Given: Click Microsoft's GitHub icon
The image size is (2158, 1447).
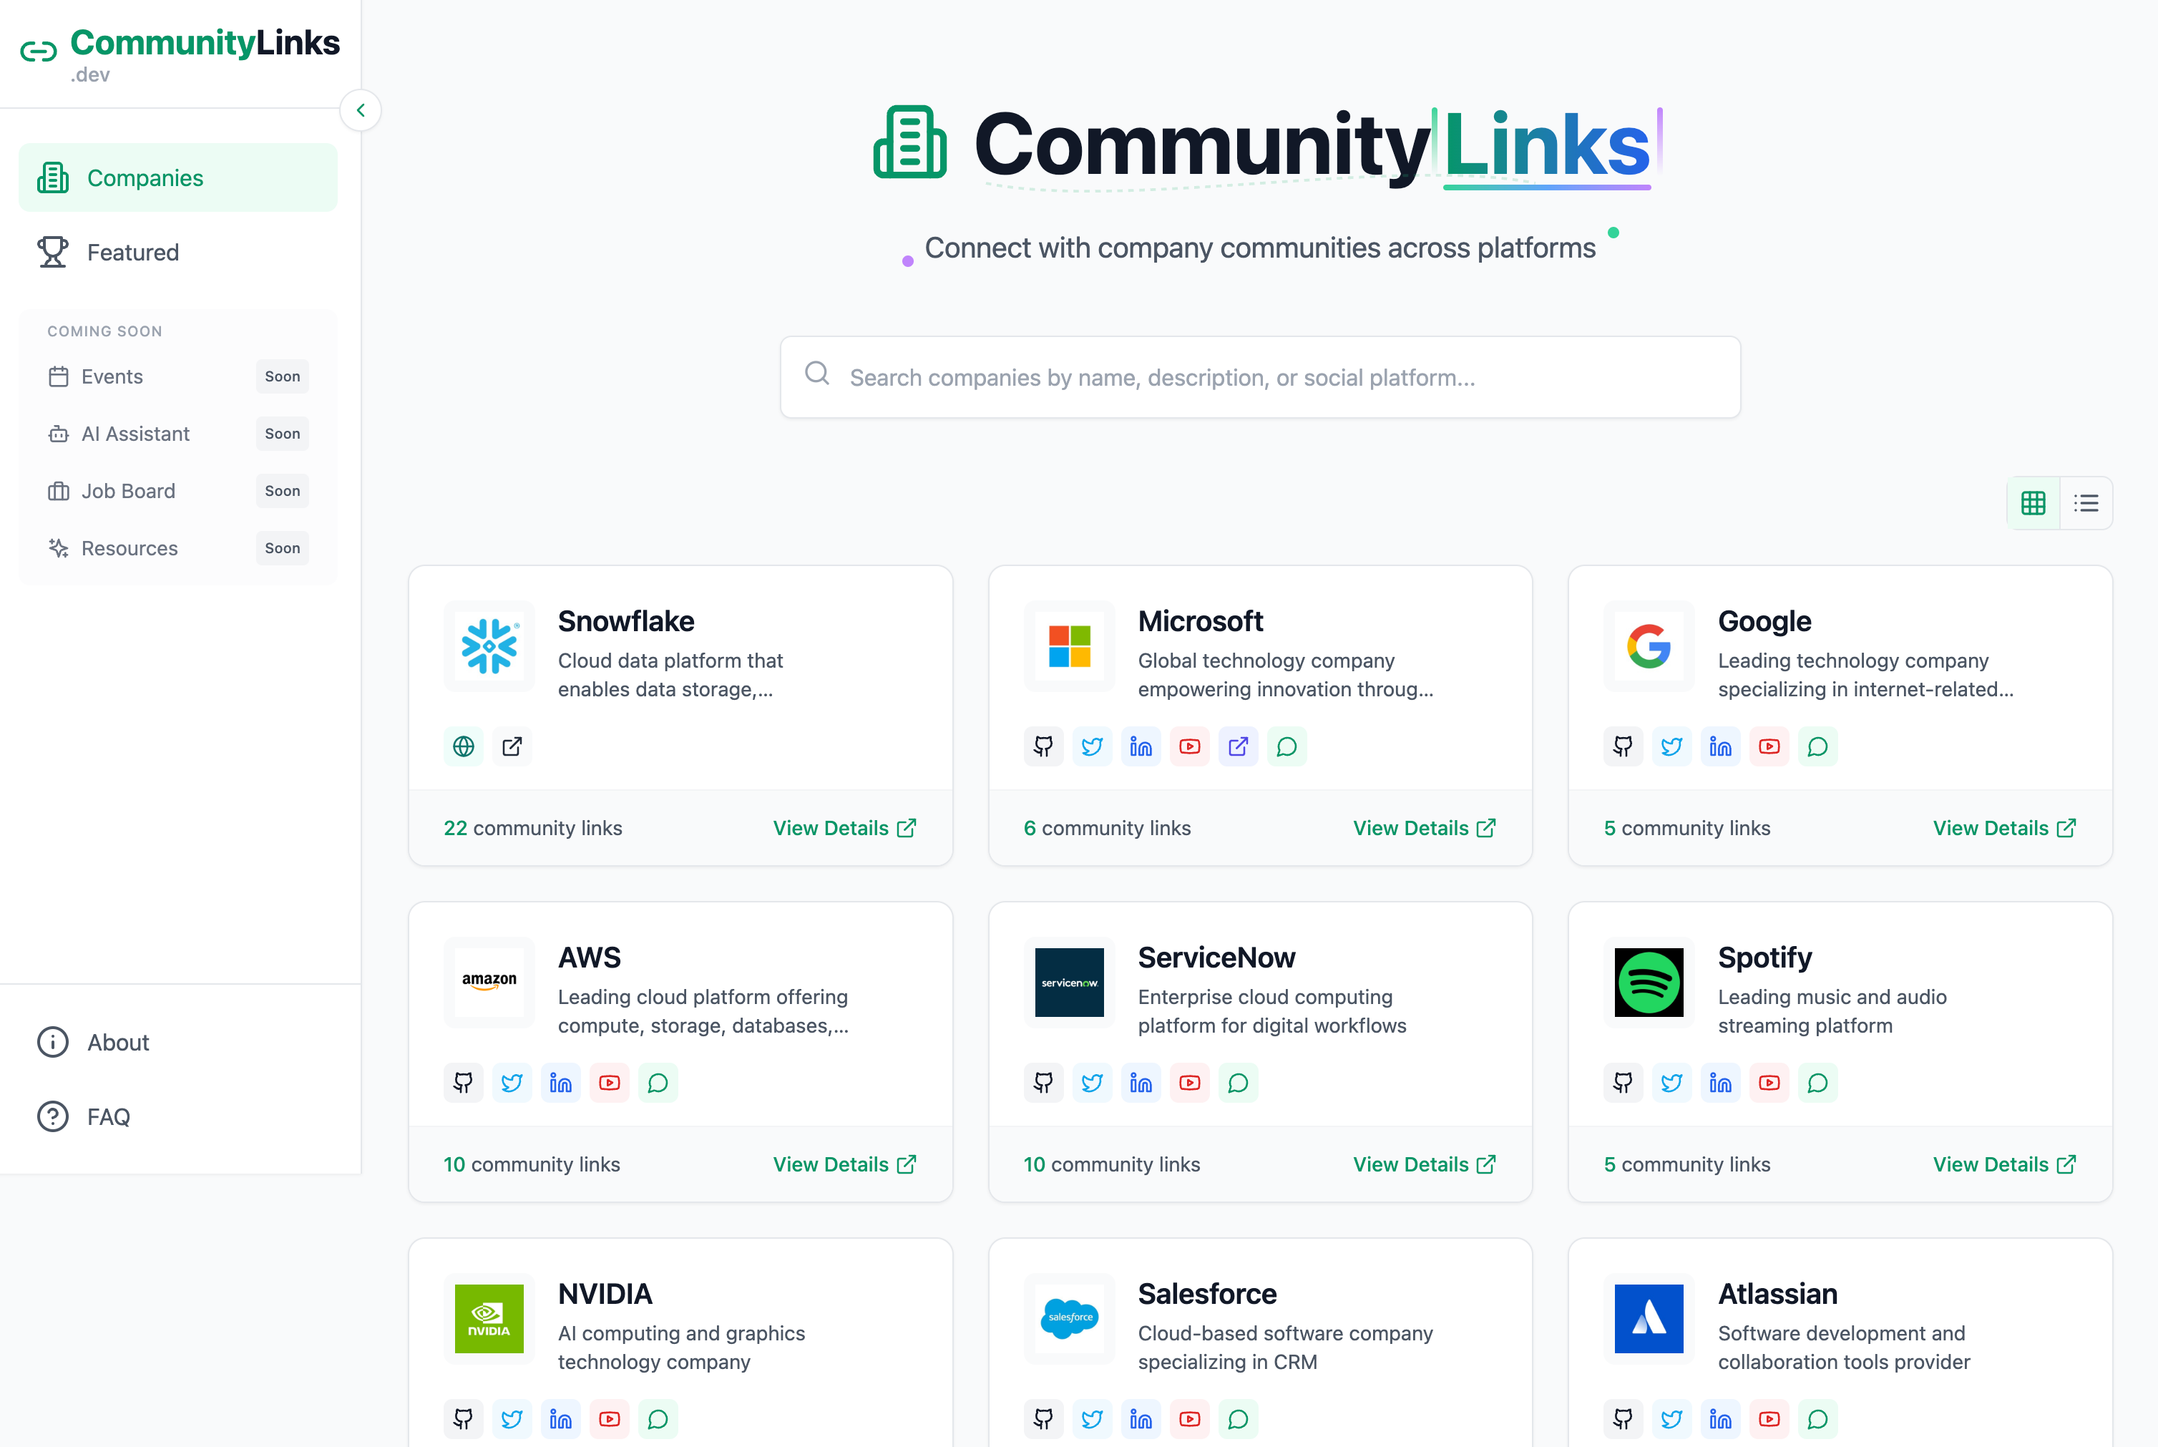Looking at the screenshot, I should pos(1043,746).
